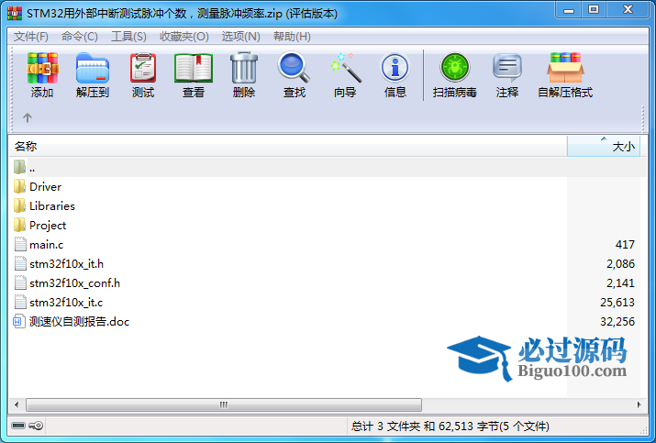Select the stm32f10x_it.c file name

pos(66,303)
